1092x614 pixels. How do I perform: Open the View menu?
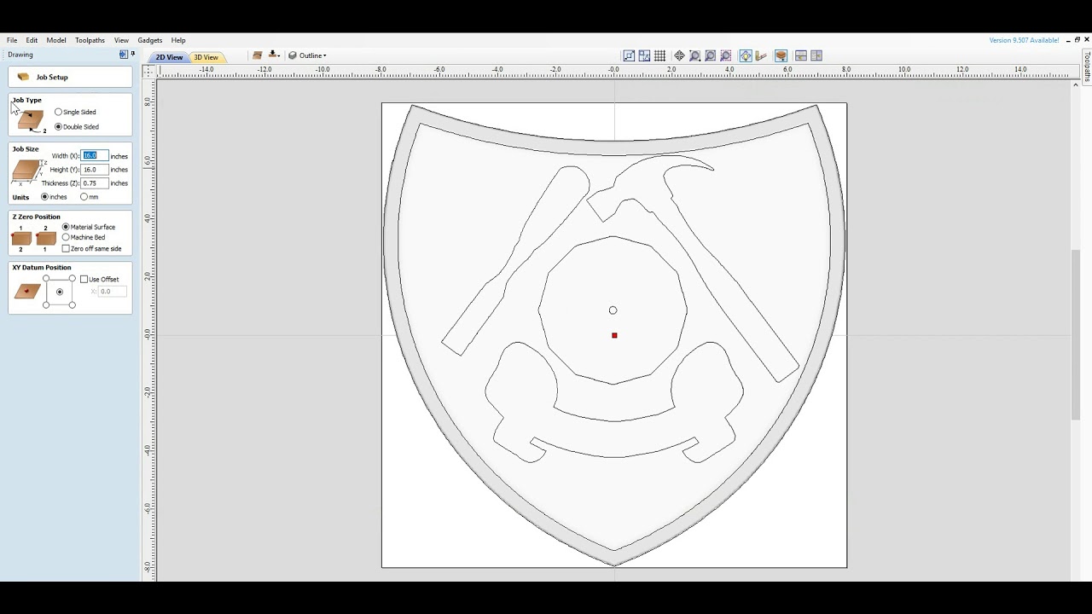[121, 40]
